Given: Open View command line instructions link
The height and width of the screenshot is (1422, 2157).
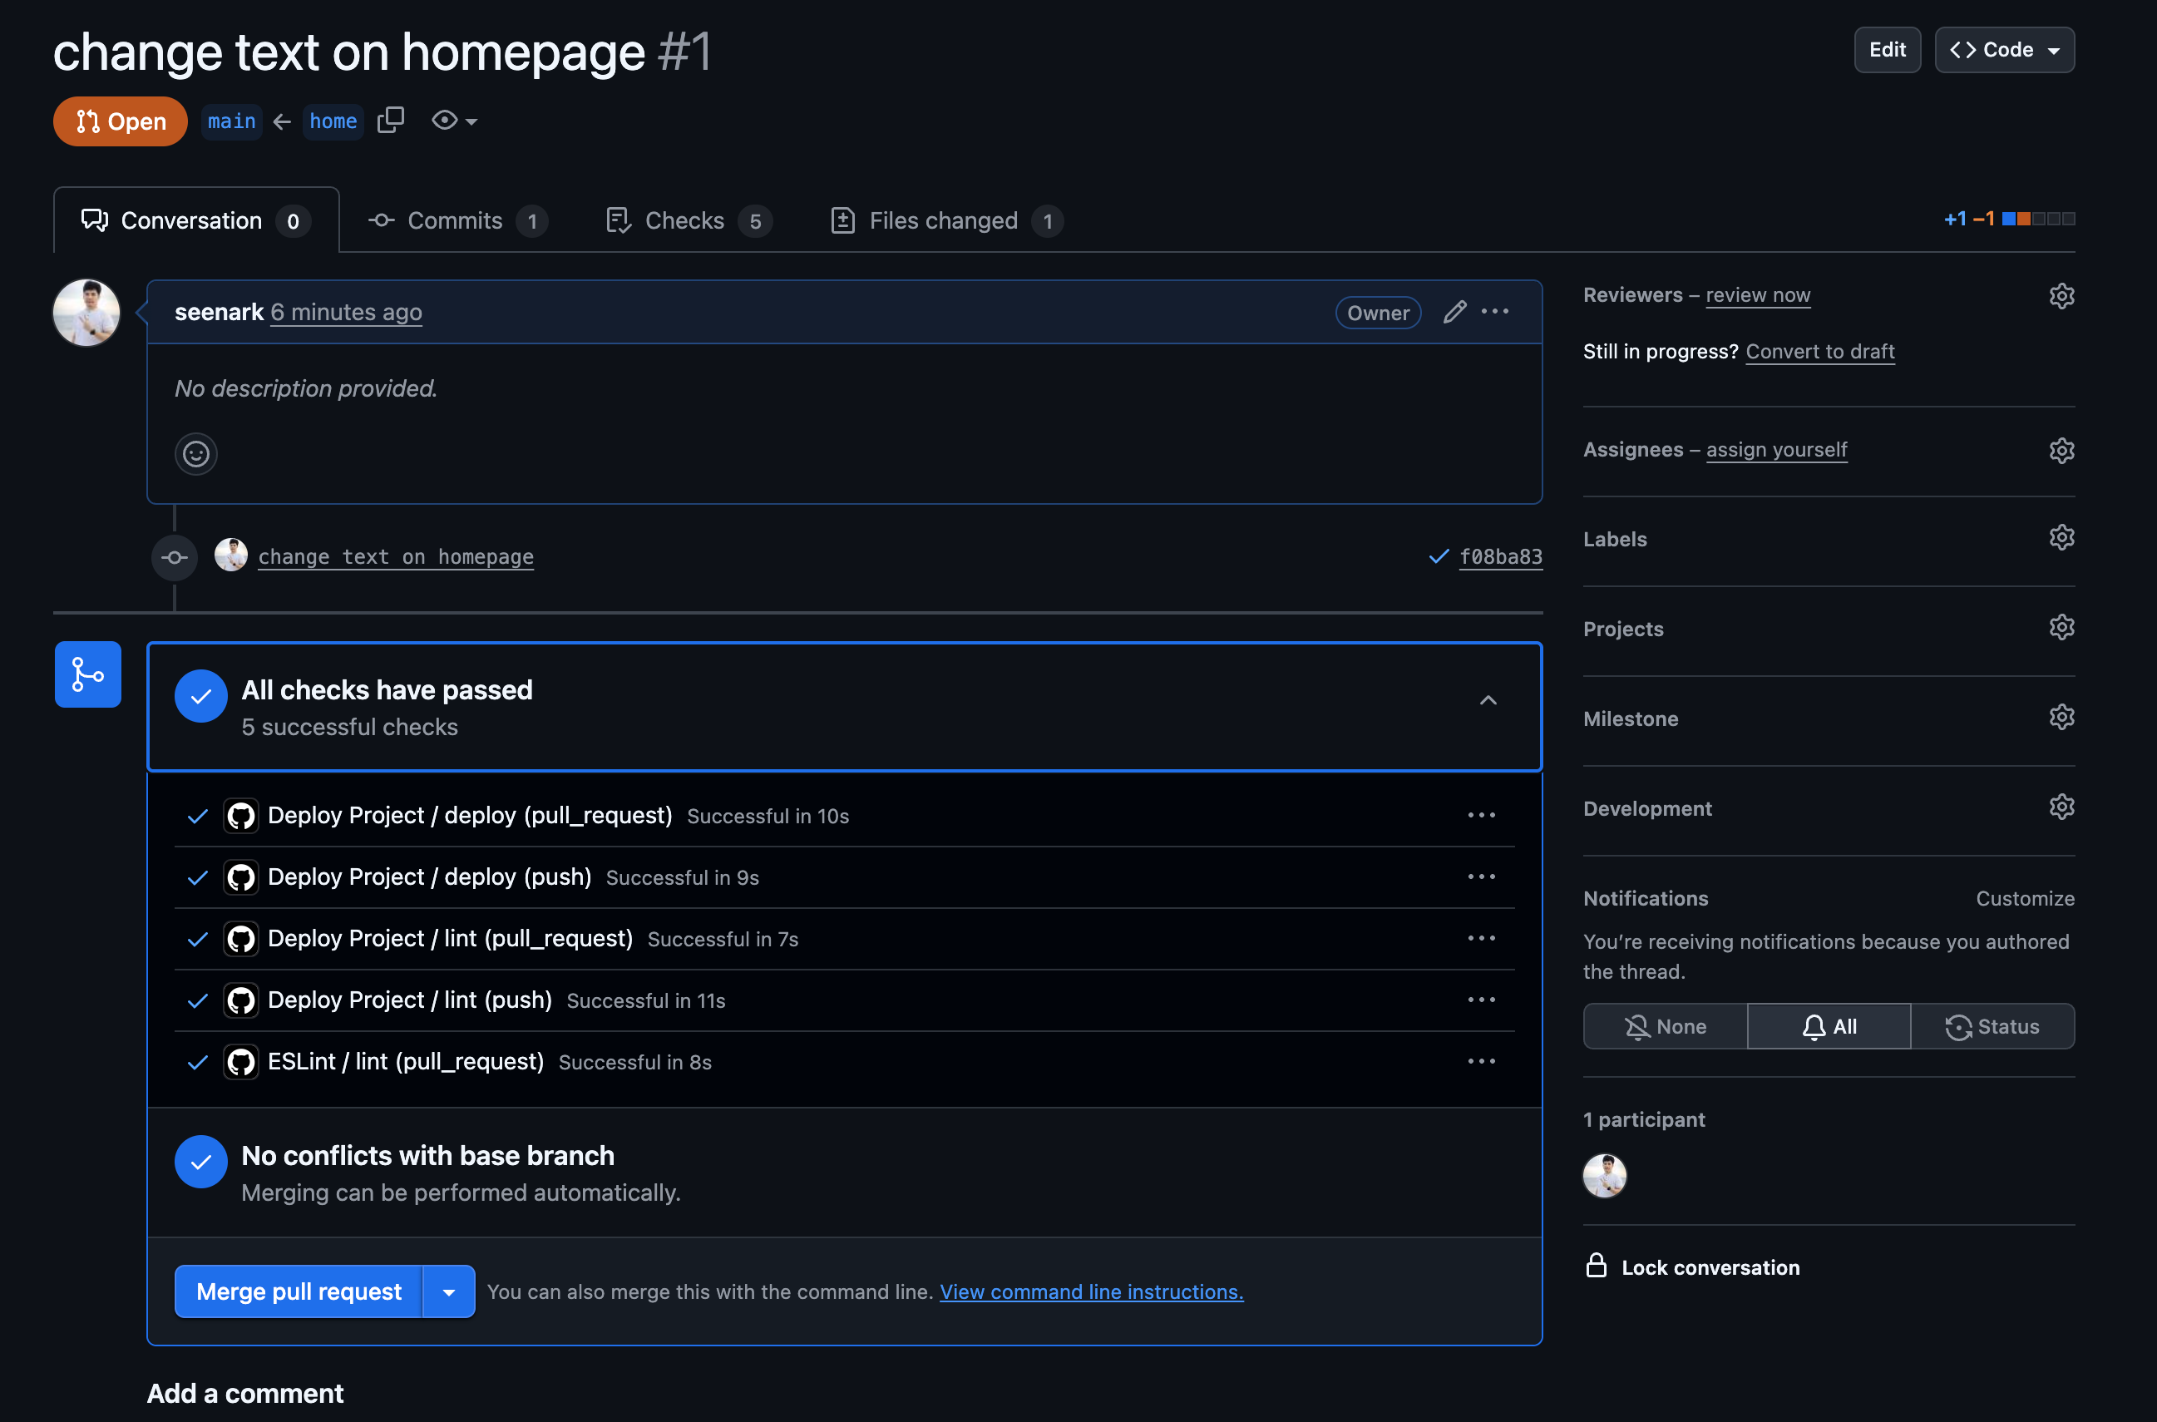Looking at the screenshot, I should [1091, 1291].
